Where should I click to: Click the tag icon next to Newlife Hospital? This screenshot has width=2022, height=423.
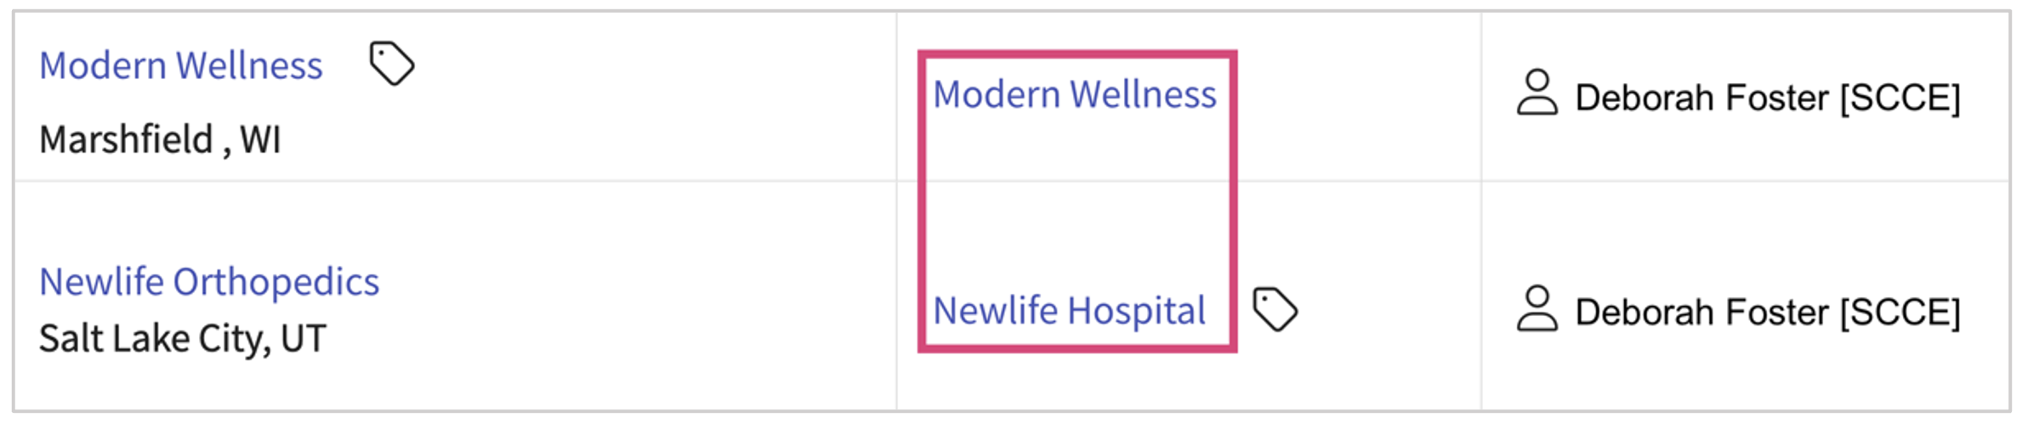1275,309
